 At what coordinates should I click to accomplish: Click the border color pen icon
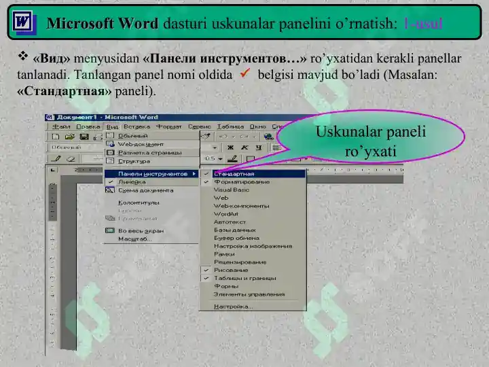[x=233, y=158]
